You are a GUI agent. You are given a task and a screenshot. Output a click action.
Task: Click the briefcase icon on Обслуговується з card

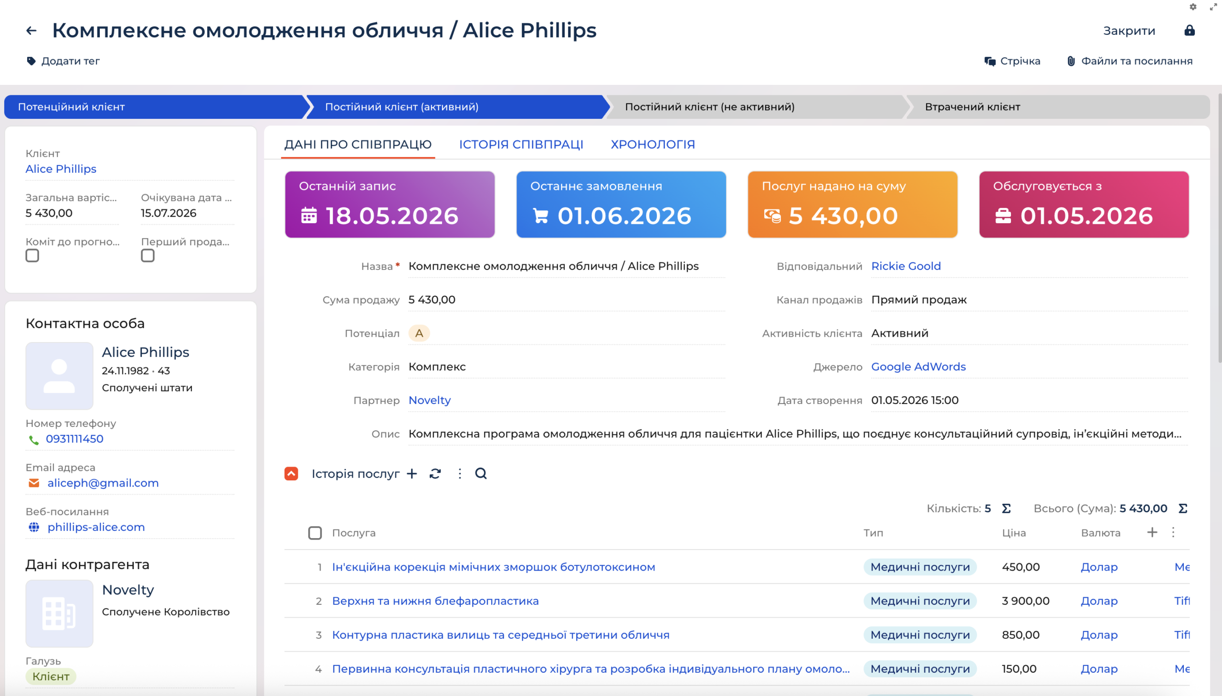1003,216
